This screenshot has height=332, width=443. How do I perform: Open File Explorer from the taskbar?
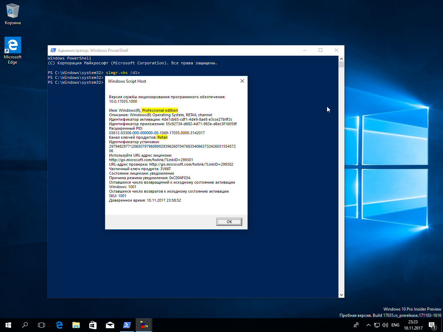point(76,325)
